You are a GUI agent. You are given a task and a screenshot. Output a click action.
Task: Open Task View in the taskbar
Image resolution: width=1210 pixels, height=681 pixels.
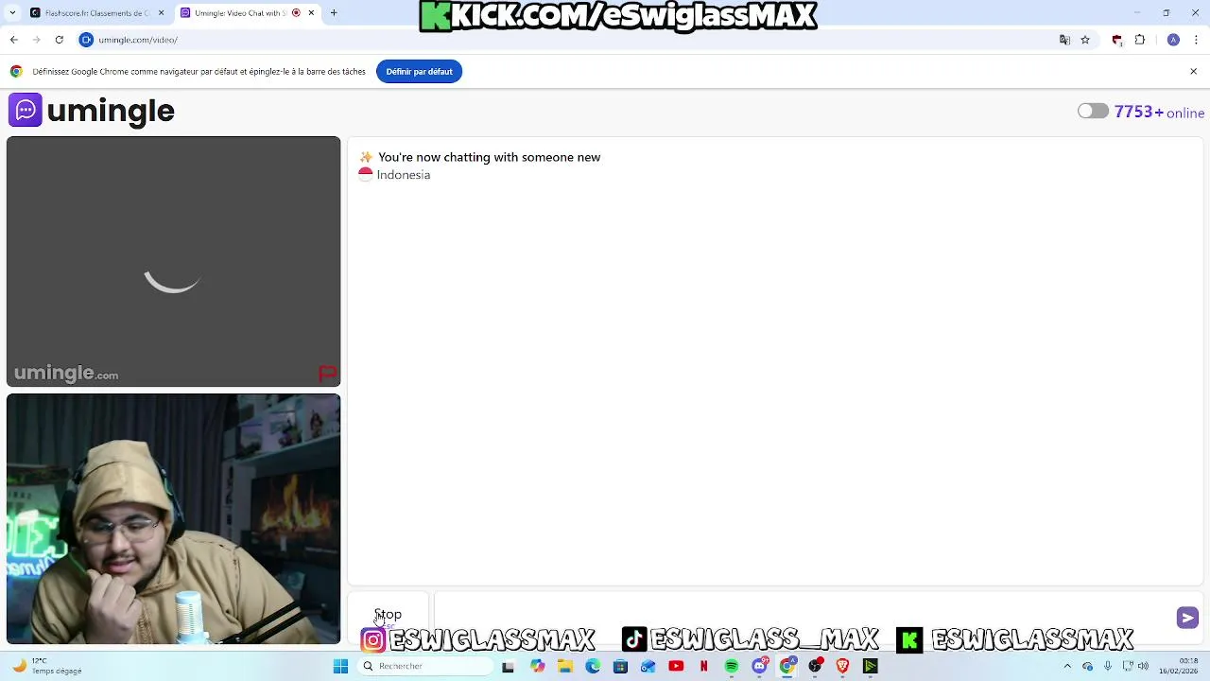(508, 666)
